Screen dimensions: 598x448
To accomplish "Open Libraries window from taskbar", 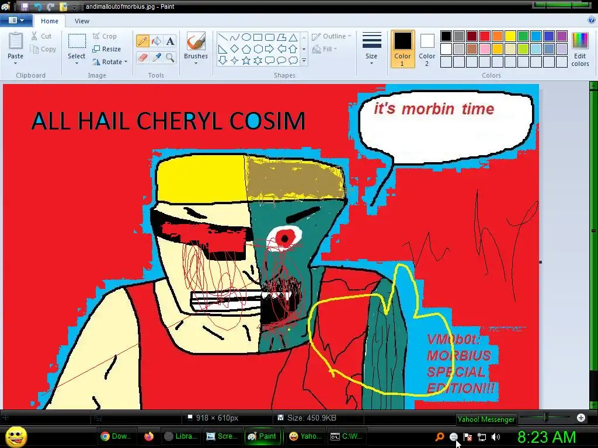I will (x=181, y=436).
